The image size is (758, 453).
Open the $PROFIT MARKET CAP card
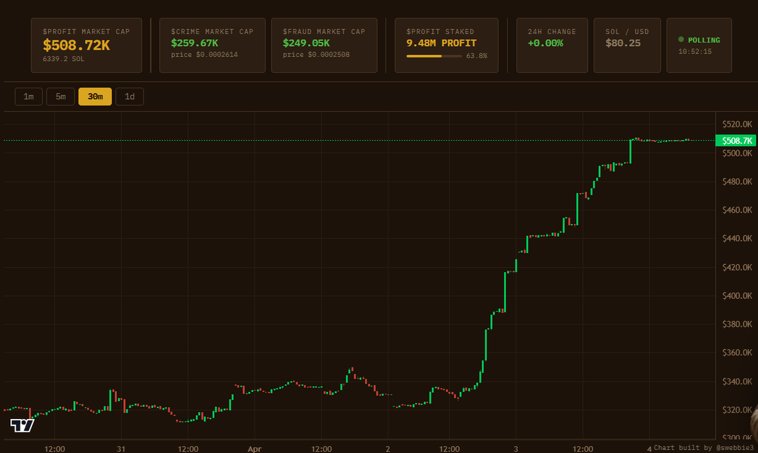click(x=87, y=45)
